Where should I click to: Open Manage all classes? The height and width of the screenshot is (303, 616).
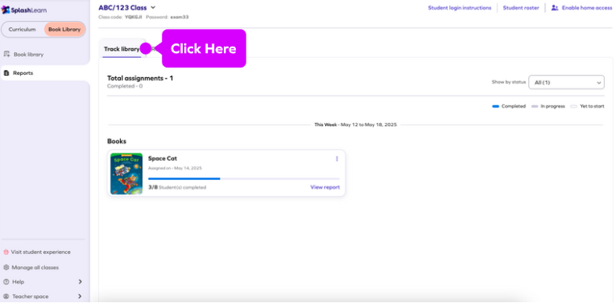pyautogui.click(x=35, y=268)
